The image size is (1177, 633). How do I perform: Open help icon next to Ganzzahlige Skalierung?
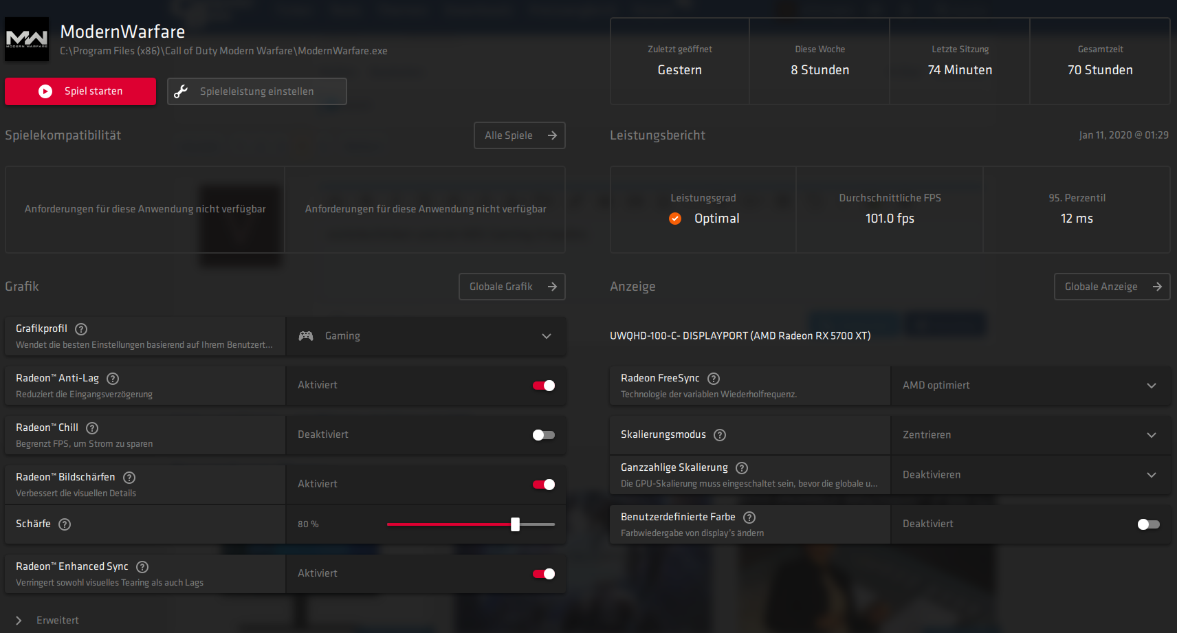point(742,468)
